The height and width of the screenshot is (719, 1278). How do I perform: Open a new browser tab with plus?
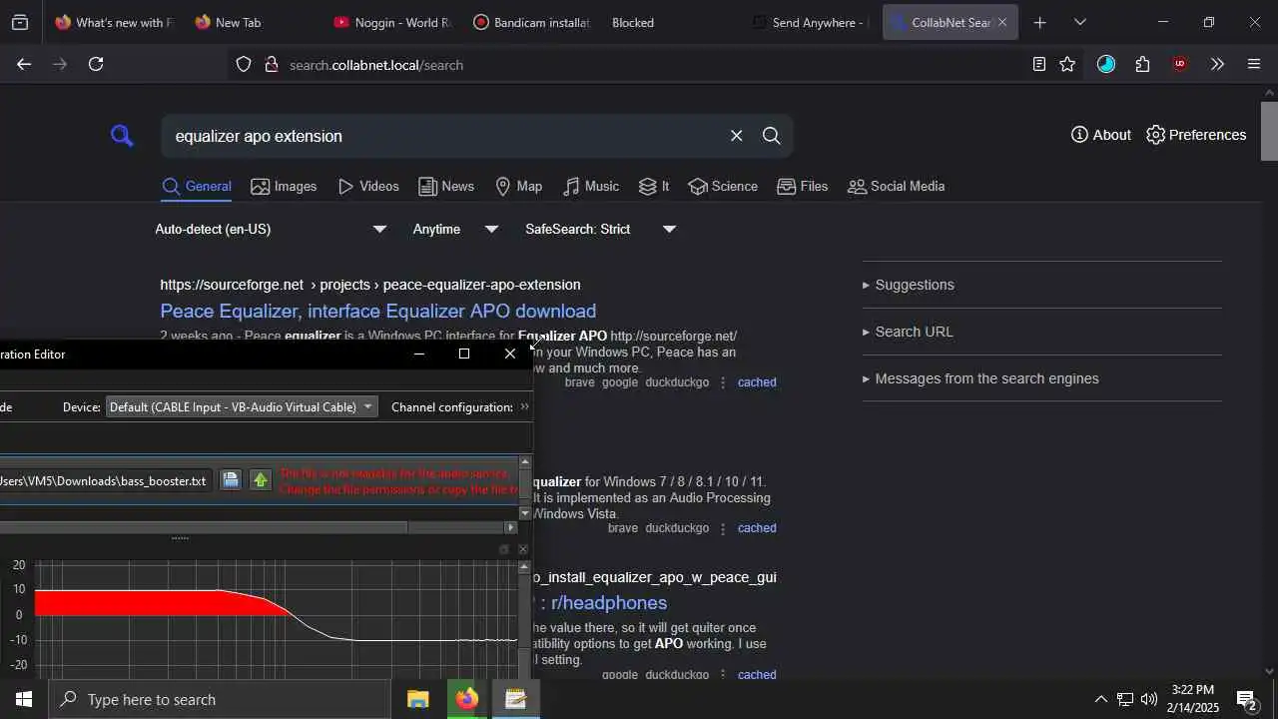[x=1039, y=22]
